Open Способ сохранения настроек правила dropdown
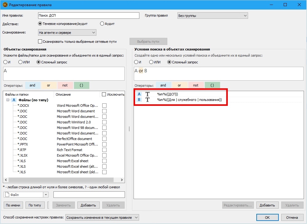 tap(102, 218)
